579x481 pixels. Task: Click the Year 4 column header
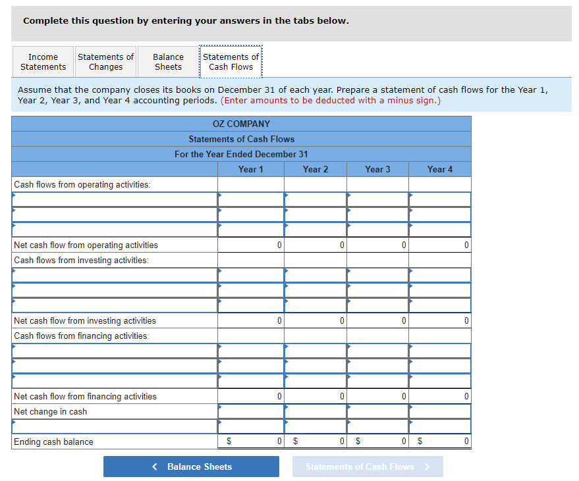[x=440, y=169]
